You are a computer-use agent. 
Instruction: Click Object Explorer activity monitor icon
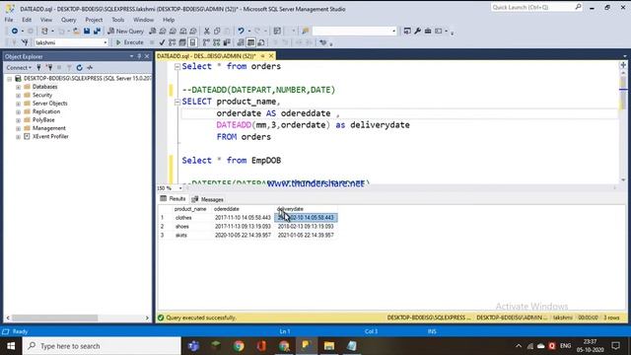[x=90, y=68]
